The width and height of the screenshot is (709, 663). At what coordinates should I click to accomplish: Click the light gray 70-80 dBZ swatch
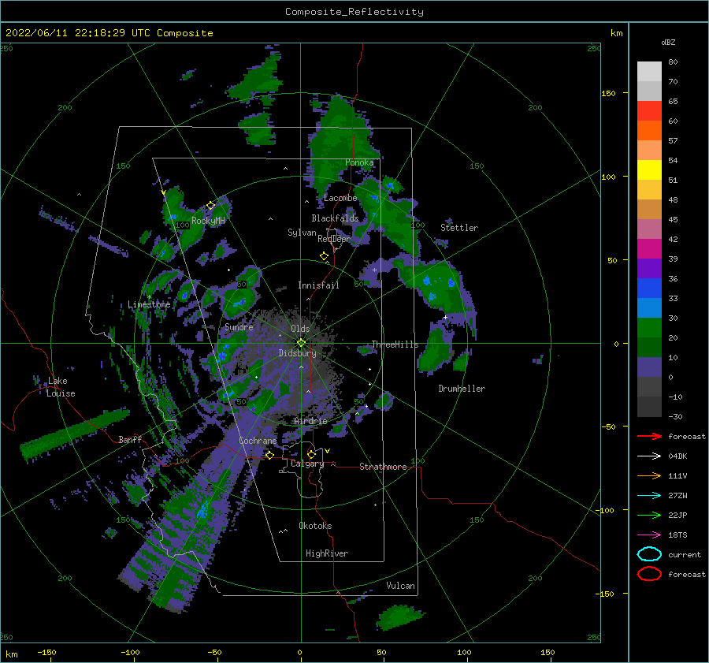point(649,72)
